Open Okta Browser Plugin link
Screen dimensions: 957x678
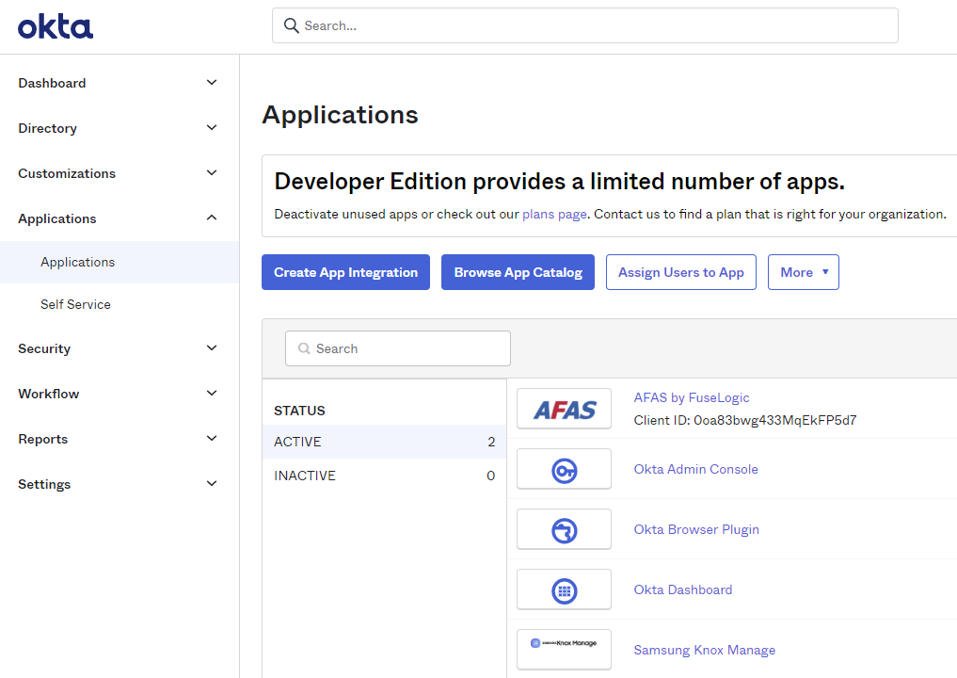click(696, 529)
